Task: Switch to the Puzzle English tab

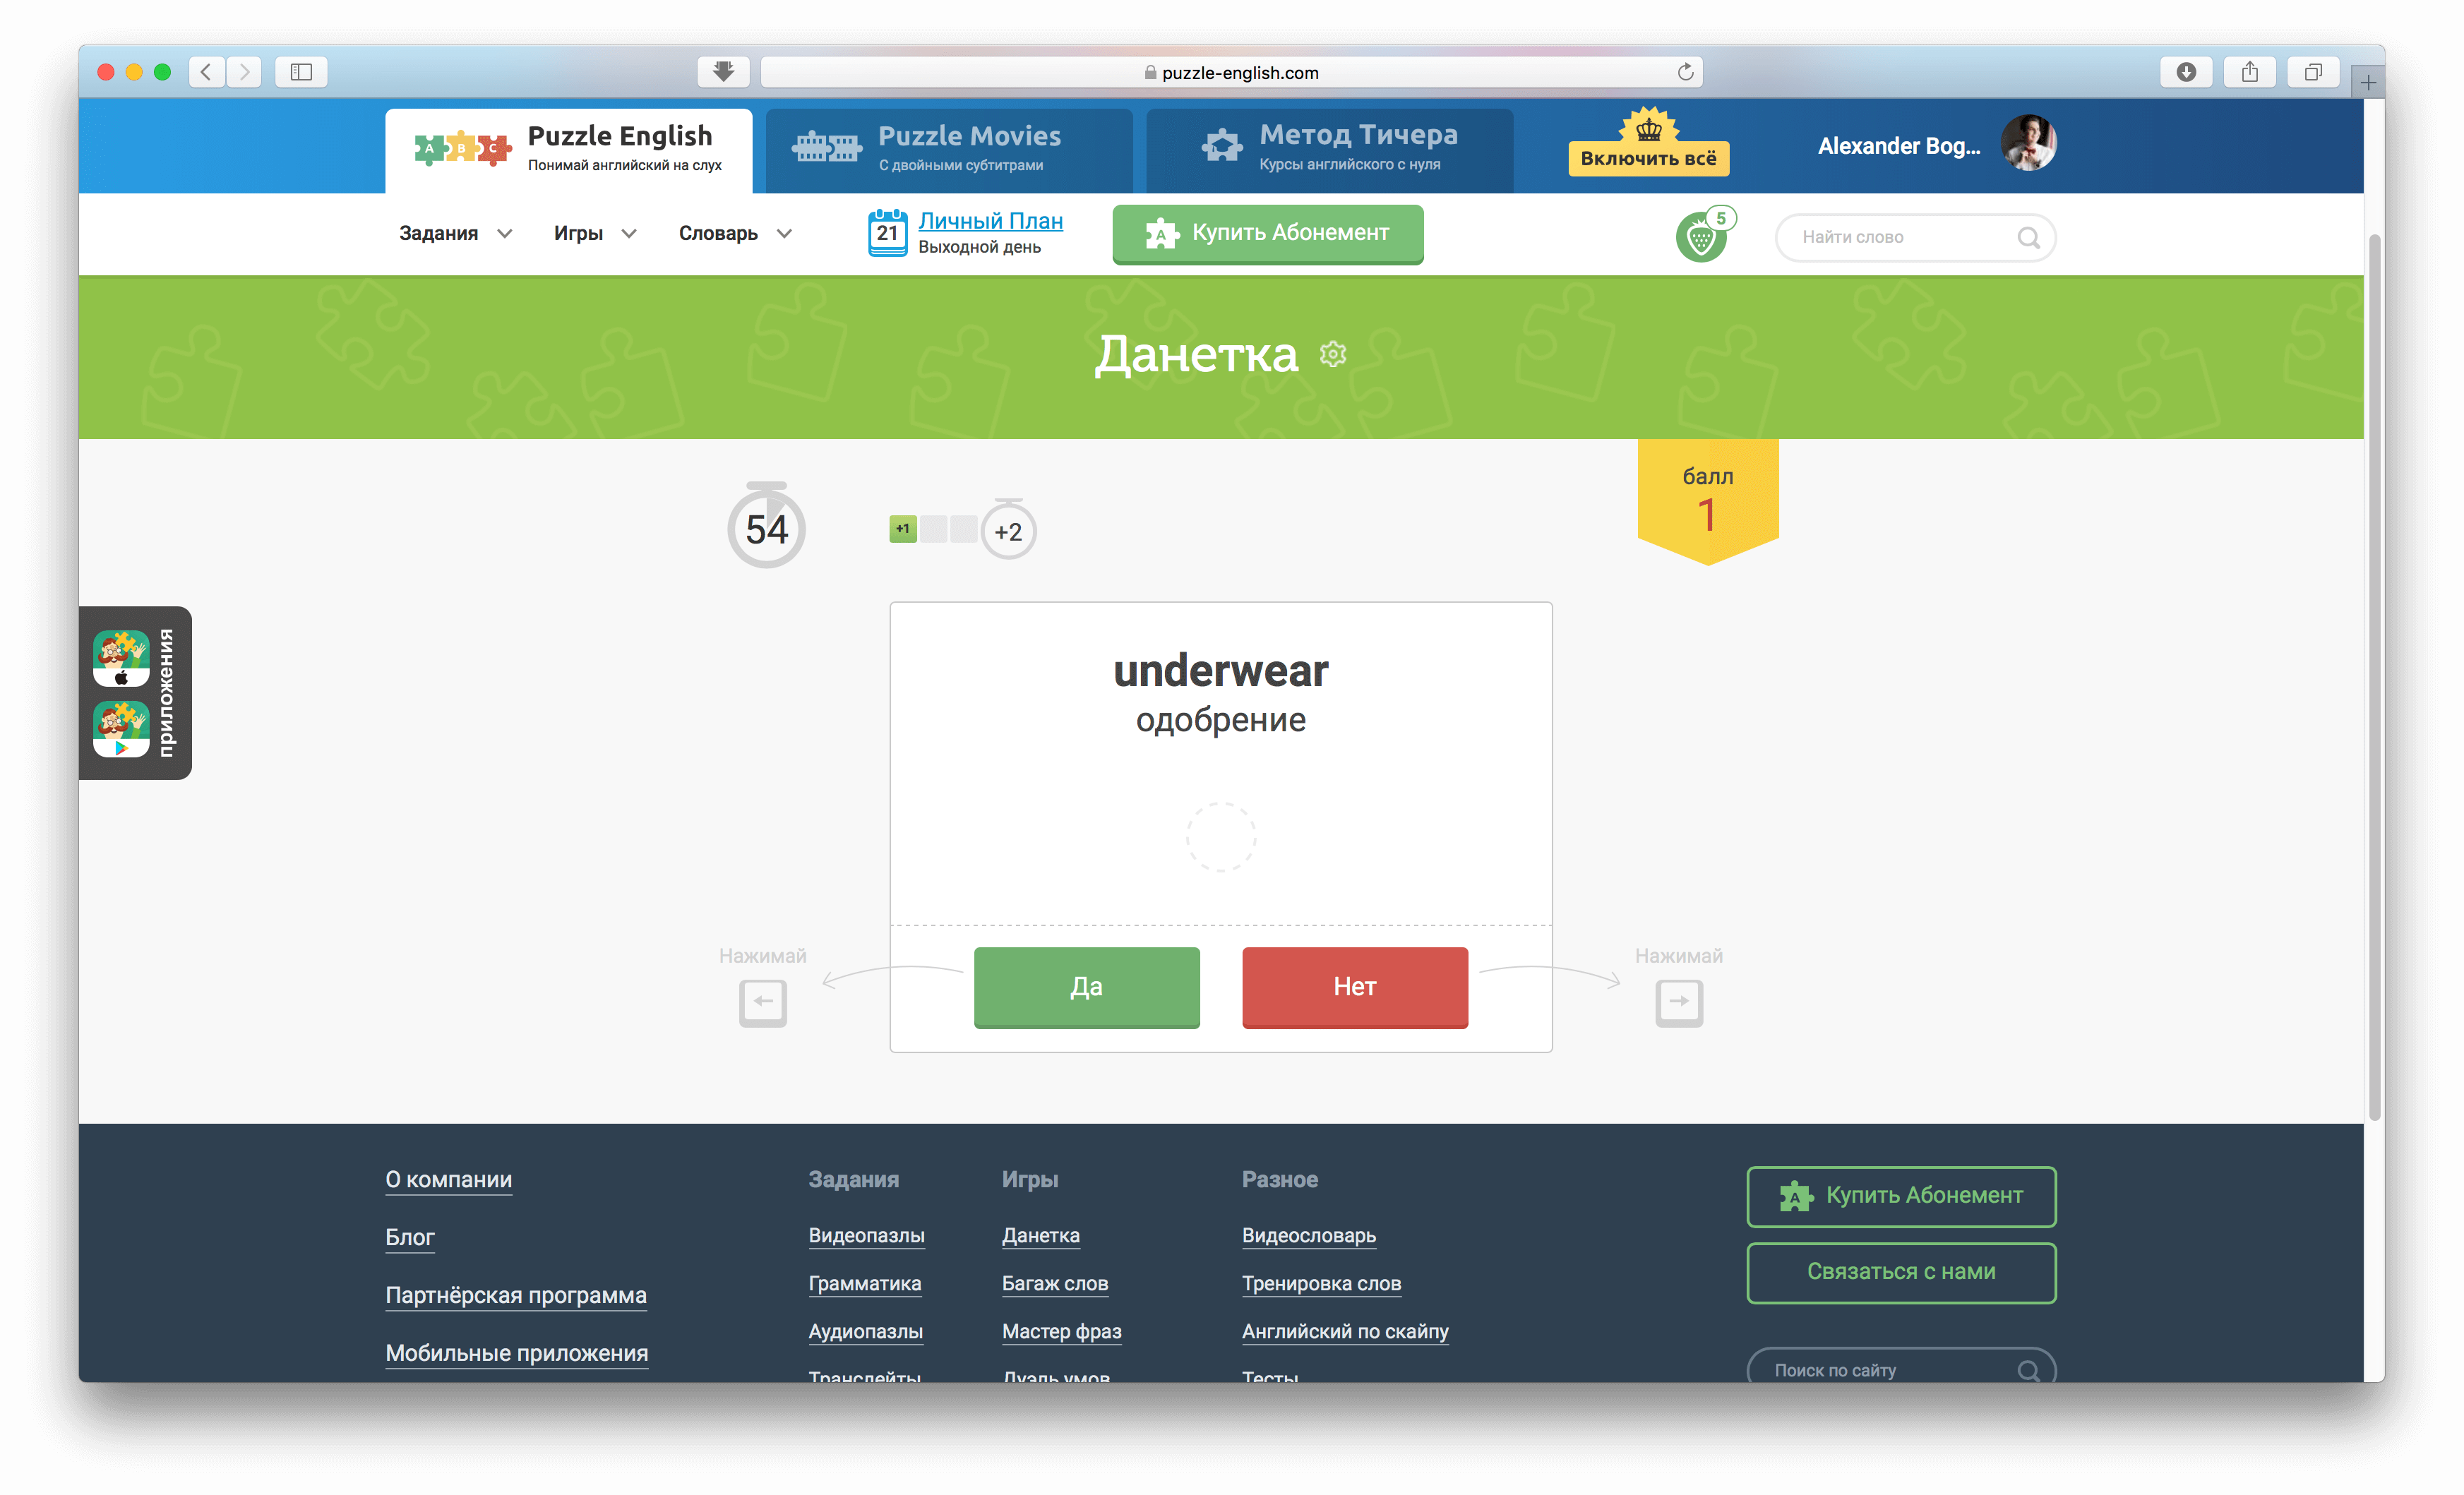Action: (x=568, y=150)
